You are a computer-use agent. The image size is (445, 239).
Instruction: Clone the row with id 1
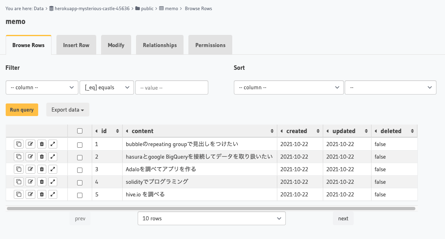coord(19,144)
